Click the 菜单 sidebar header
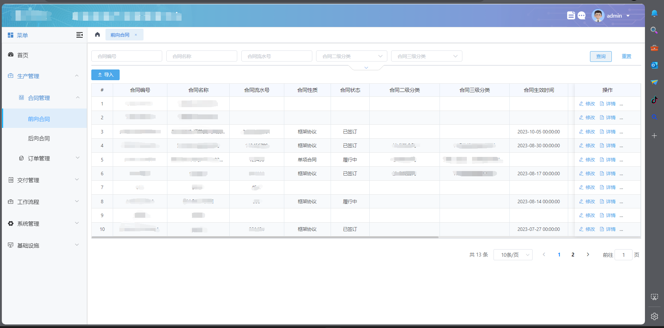The height and width of the screenshot is (328, 664). pyautogui.click(x=22, y=35)
